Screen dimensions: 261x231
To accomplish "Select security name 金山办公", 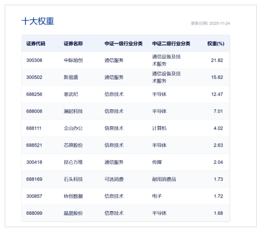I will click(x=73, y=128).
